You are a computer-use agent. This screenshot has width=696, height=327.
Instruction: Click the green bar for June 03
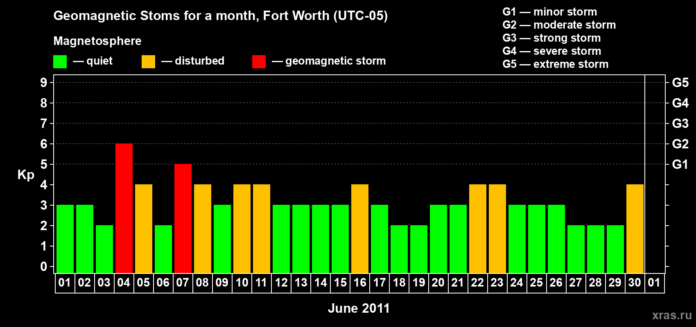[104, 249]
